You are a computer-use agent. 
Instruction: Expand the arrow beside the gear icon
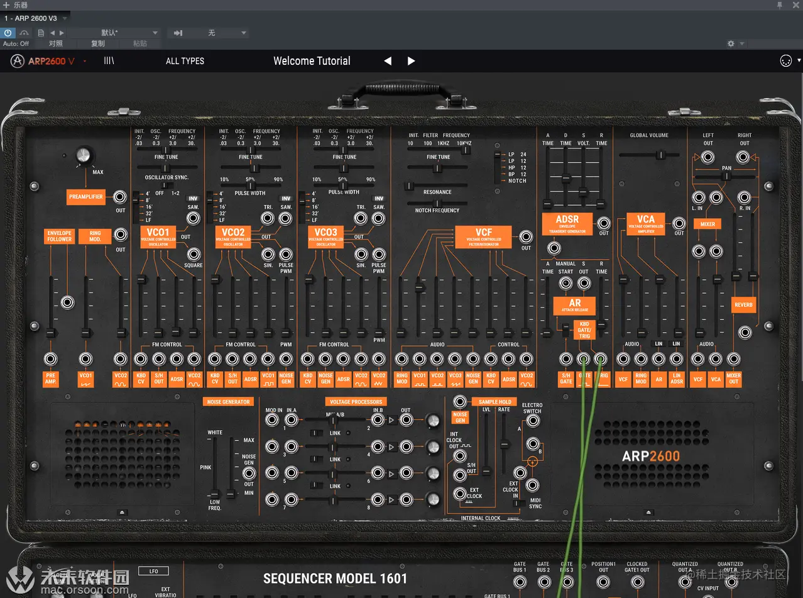pos(742,44)
